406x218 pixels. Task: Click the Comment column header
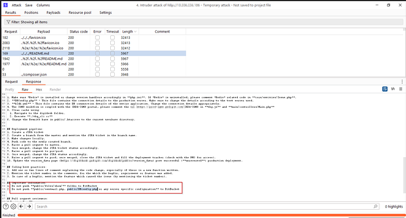[162, 31]
